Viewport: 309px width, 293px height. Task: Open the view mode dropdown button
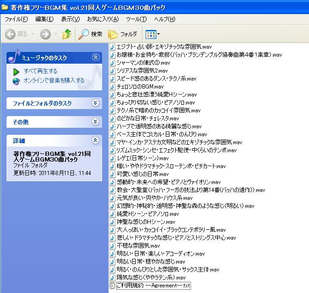[153, 34]
